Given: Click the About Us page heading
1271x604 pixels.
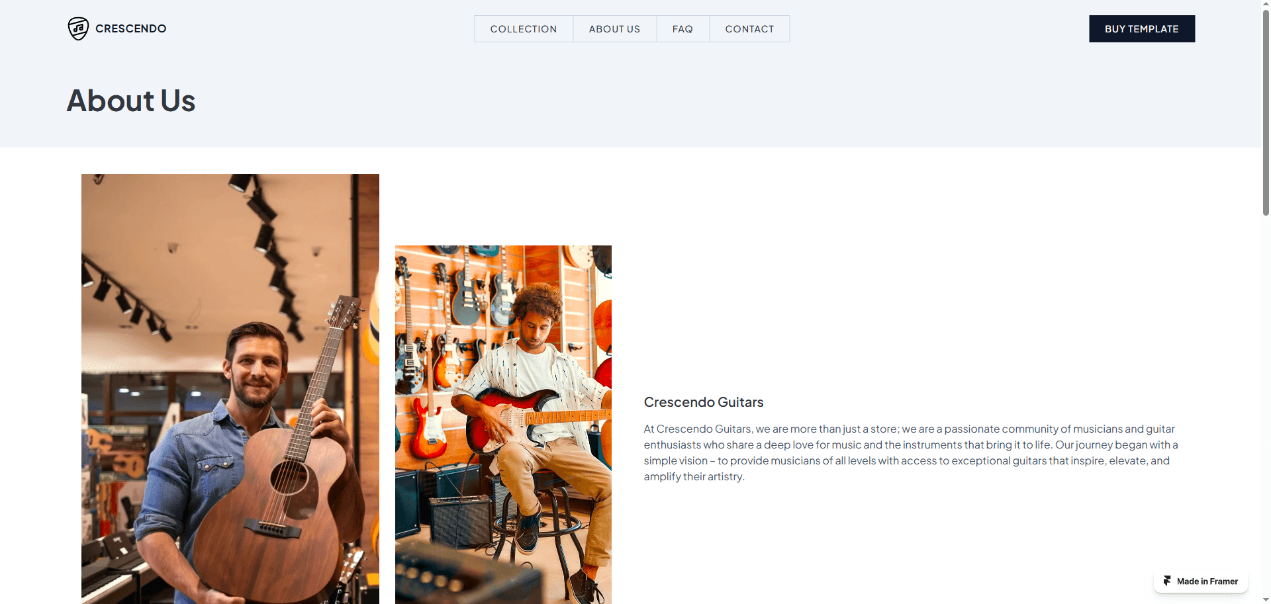Looking at the screenshot, I should coord(131,101).
